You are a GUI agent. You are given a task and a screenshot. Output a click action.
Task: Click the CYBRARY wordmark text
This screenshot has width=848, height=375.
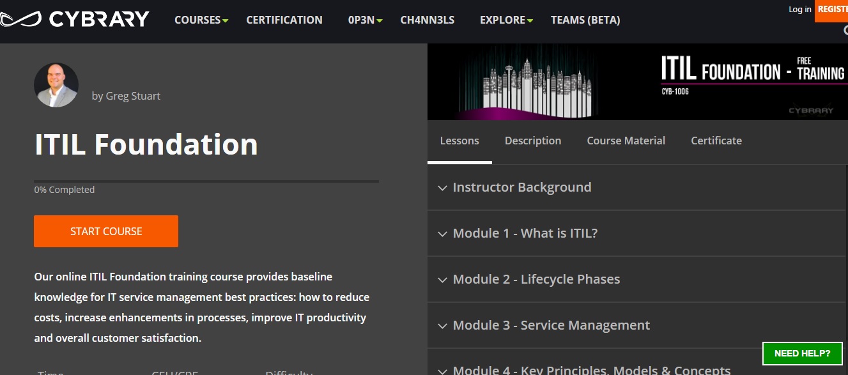pos(100,20)
